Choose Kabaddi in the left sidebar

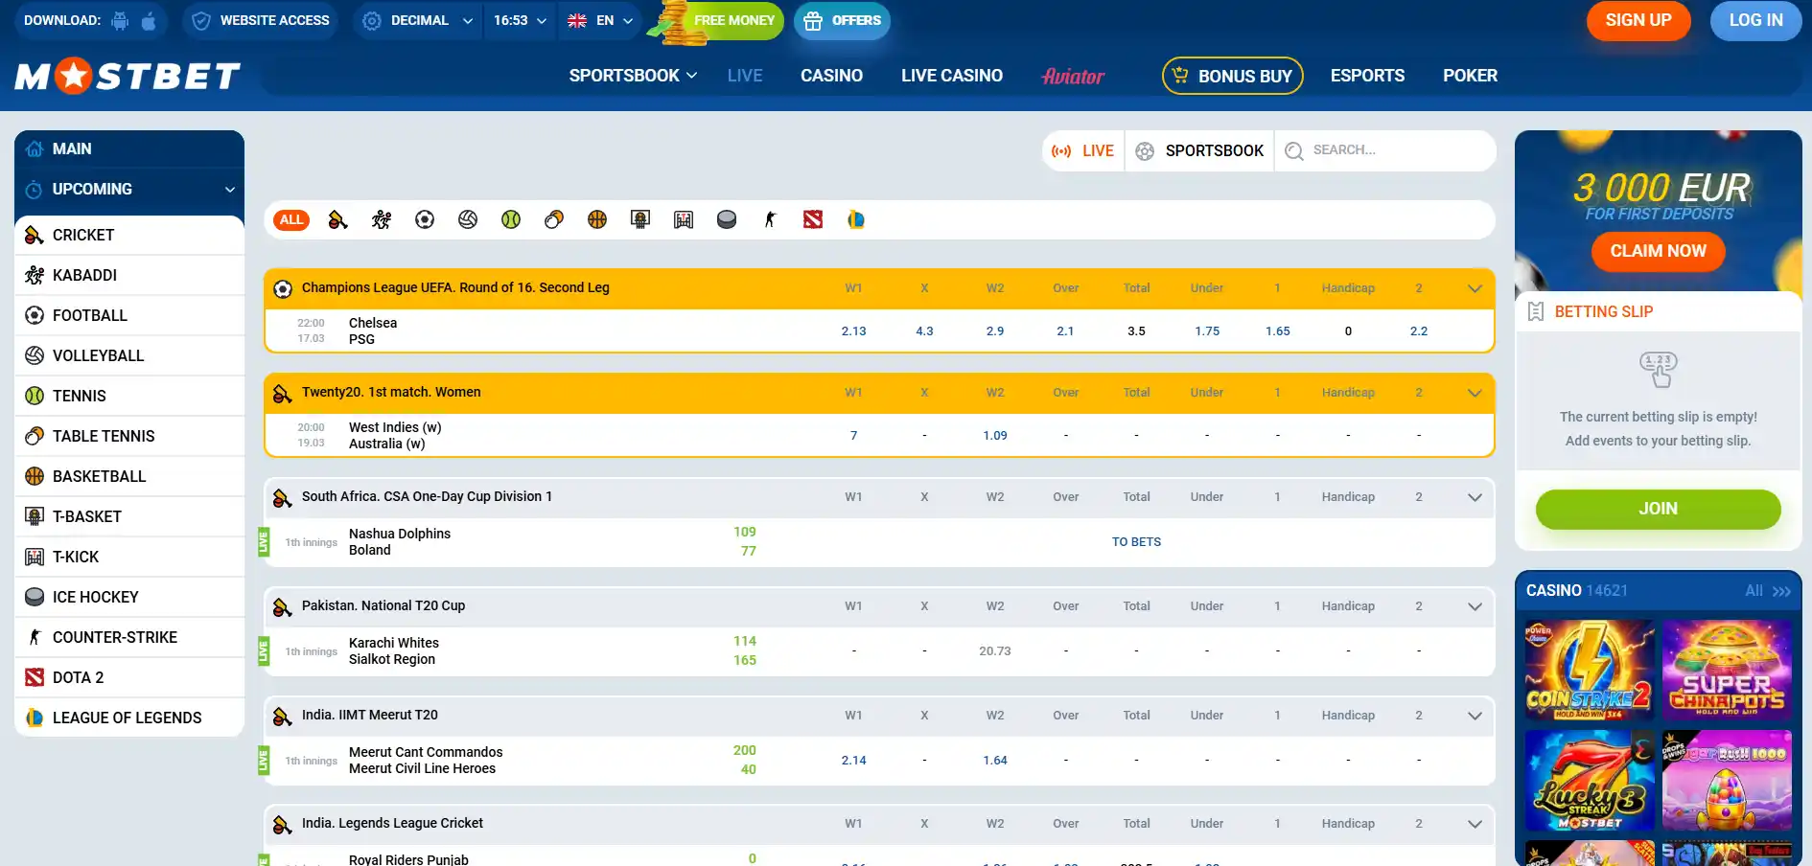pyautogui.click(x=129, y=276)
